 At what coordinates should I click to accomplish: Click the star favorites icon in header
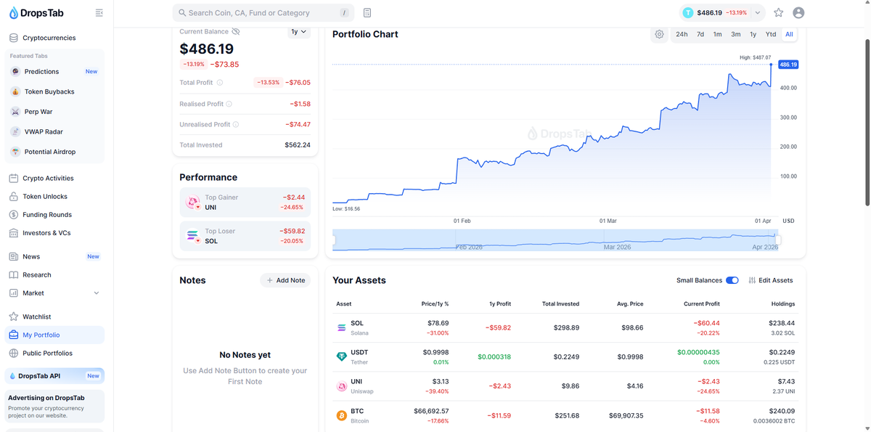[x=779, y=12]
